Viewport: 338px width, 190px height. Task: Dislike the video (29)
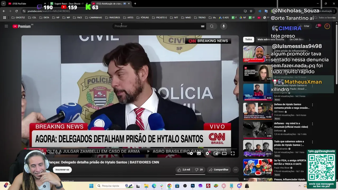[199, 170]
